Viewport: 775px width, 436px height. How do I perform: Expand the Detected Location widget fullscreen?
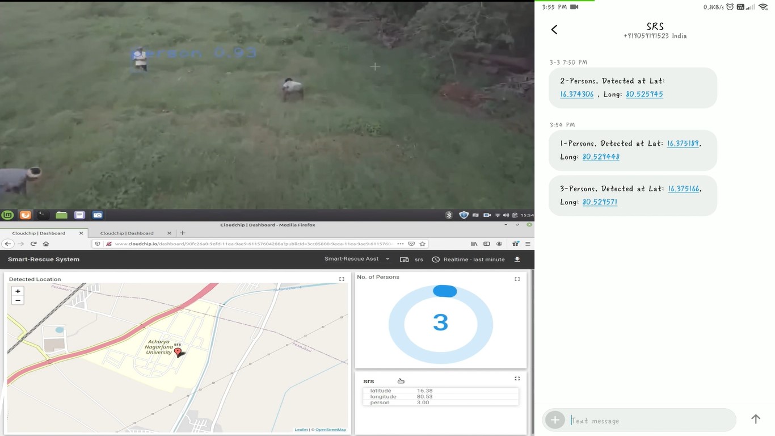[342, 279]
